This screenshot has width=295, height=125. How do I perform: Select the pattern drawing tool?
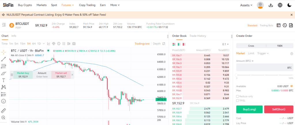click(3, 87)
